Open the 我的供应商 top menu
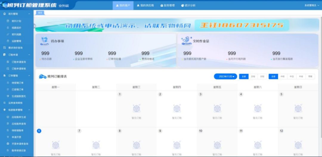 click(145, 6)
